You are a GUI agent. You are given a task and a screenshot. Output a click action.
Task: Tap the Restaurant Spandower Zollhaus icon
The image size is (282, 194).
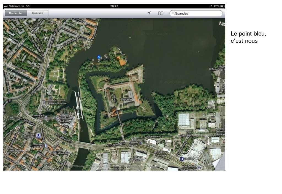pos(58,119)
